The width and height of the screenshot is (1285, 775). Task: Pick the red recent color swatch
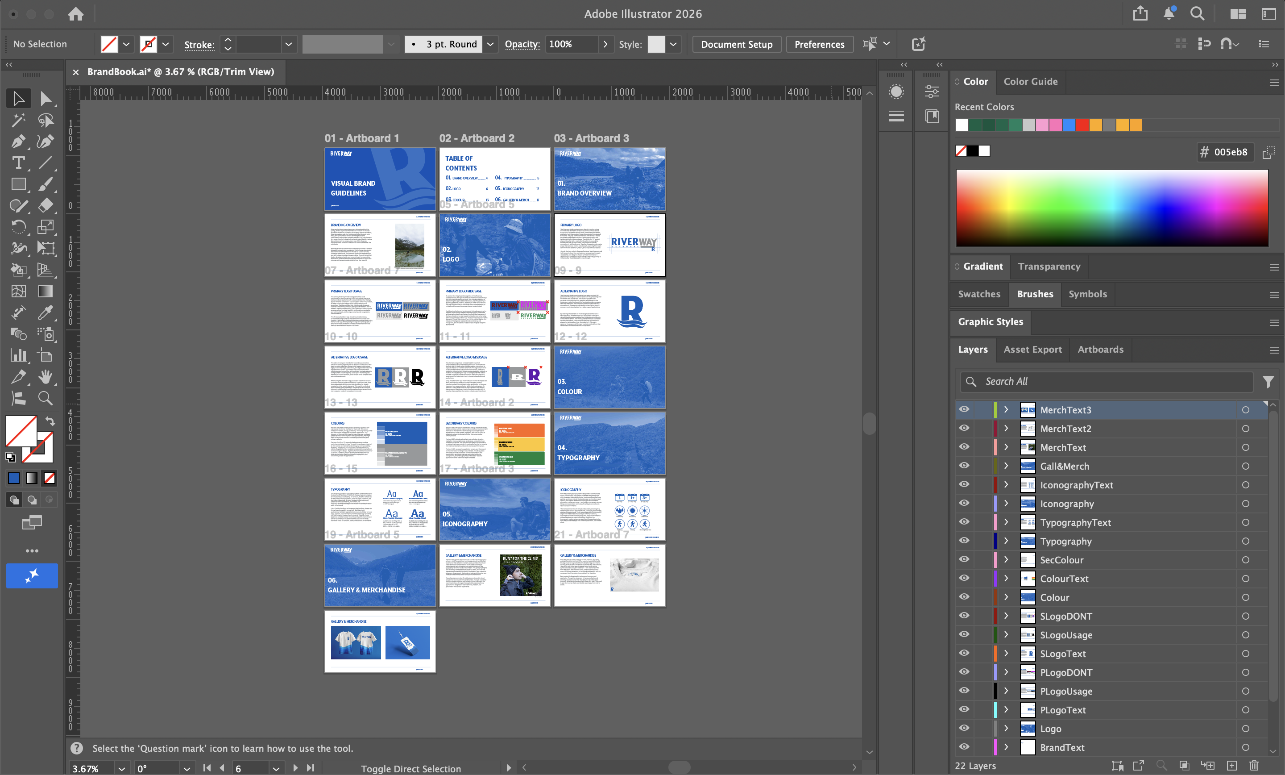[1082, 125]
